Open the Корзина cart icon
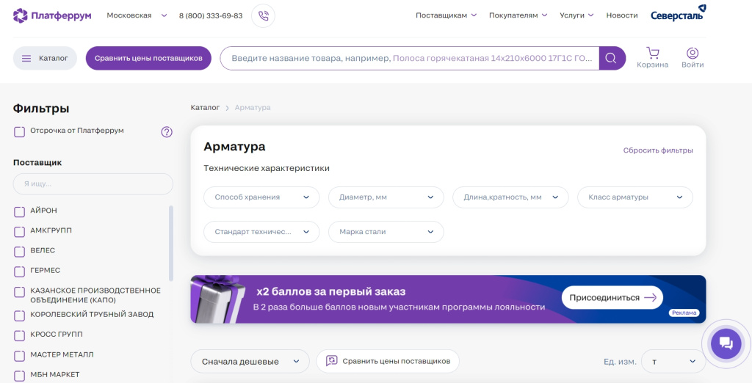Image resolution: width=752 pixels, height=383 pixels. (652, 54)
